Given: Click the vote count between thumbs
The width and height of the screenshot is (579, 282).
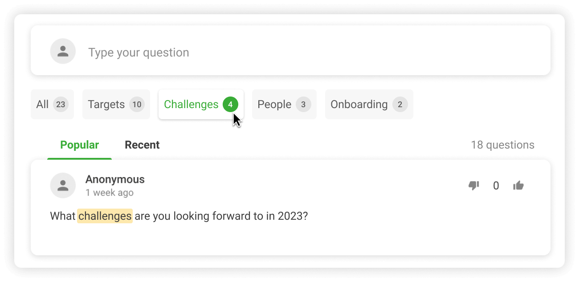Looking at the screenshot, I should (496, 186).
